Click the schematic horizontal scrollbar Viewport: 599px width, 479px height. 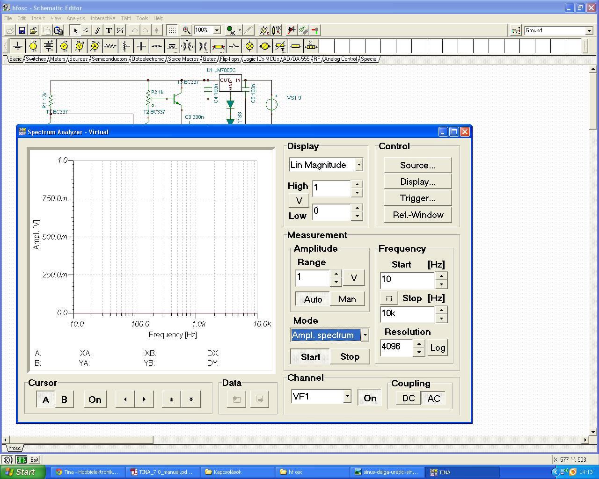click(x=295, y=440)
